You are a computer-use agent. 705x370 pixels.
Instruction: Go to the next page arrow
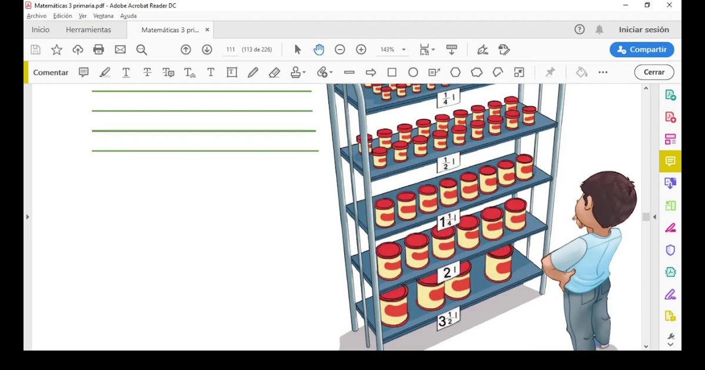click(x=207, y=50)
